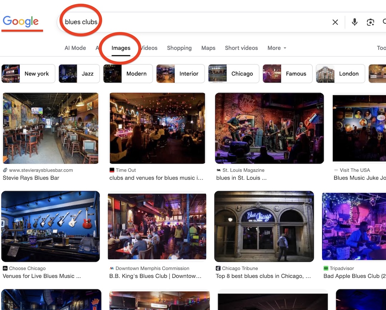Click the Google logo

coord(21,22)
